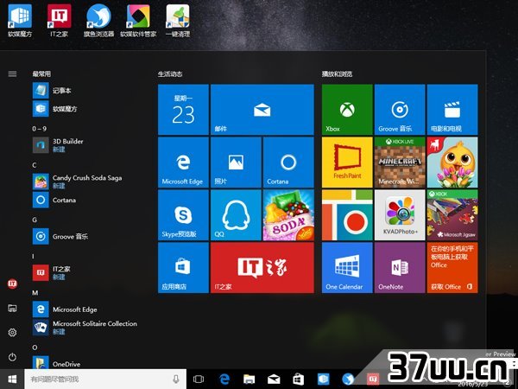Launch the Microsoft Edge tile
Viewport: 518px width, 389px height.
[x=183, y=163]
